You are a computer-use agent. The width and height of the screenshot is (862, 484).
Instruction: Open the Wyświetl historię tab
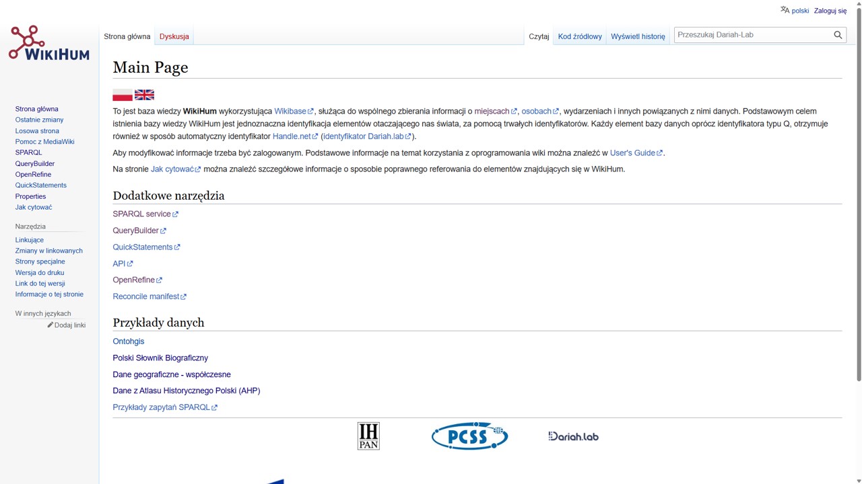point(638,36)
